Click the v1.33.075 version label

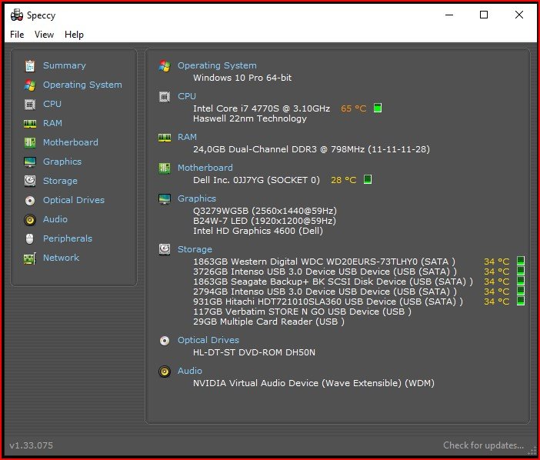pyautogui.click(x=32, y=445)
